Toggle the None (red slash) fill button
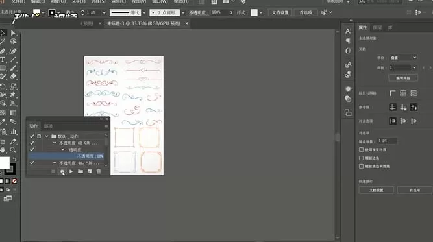This screenshot has height=242, width=433. tap(14, 181)
